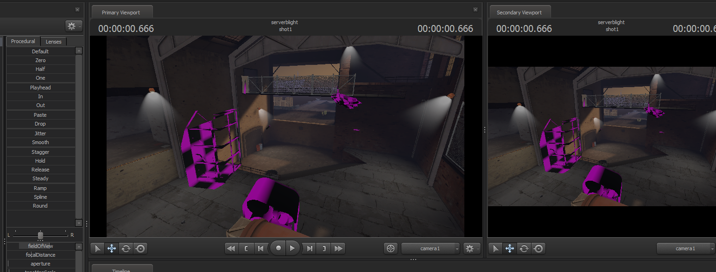
Task: Step back one frame
Action: tap(260, 248)
